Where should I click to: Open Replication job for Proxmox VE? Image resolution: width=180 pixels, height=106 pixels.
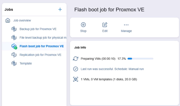click(x=40, y=55)
